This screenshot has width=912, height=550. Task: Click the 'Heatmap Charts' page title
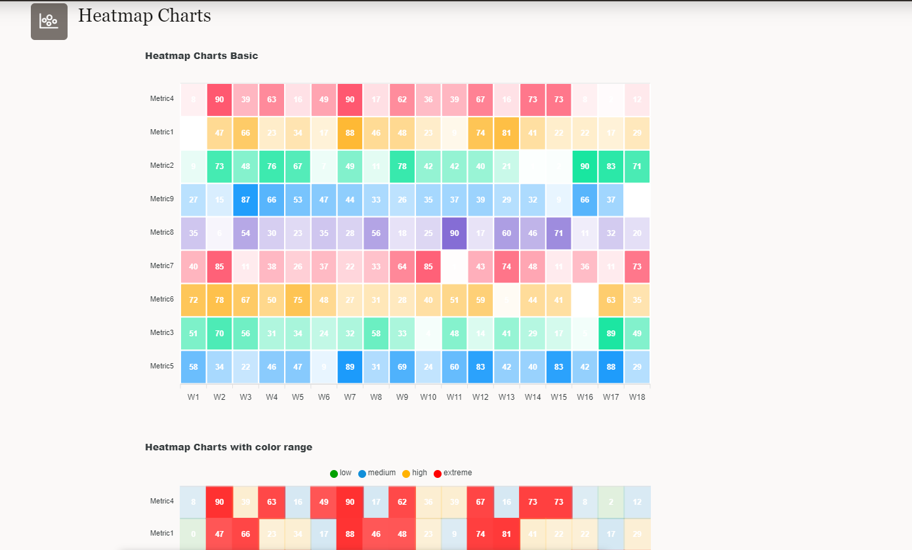pos(144,16)
